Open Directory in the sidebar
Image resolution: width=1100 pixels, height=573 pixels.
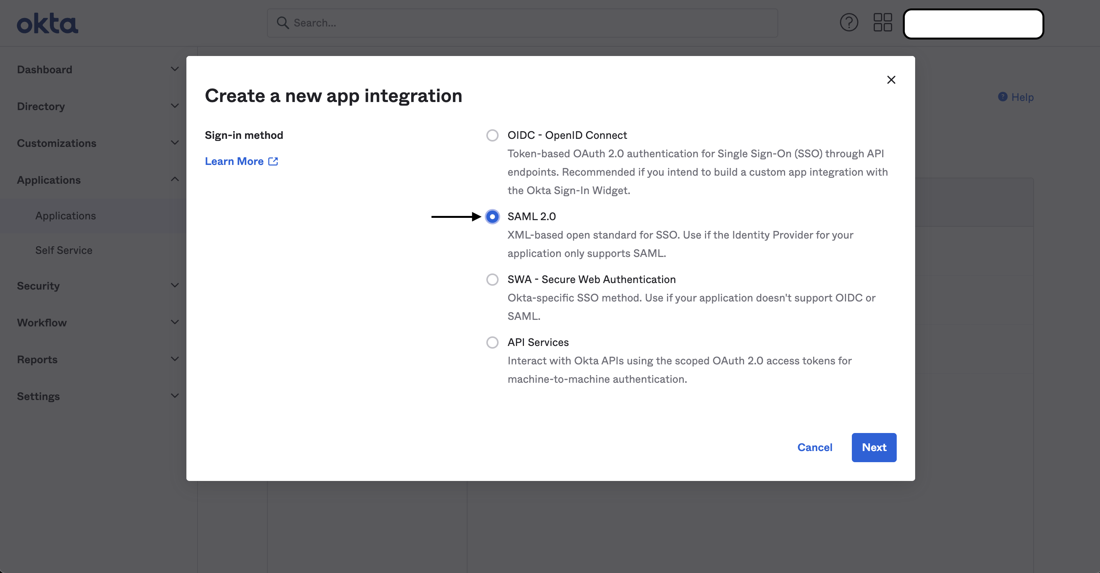pos(41,106)
